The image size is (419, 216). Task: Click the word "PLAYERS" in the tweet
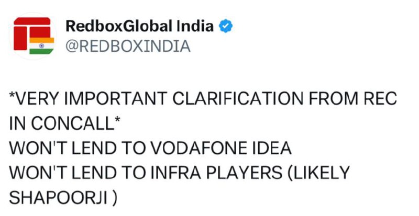coord(244,173)
